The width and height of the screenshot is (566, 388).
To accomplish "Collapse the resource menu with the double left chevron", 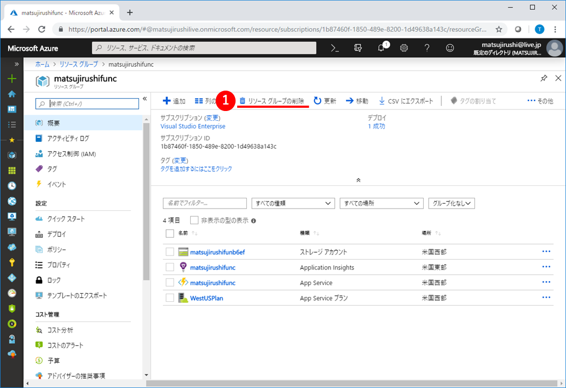I will pos(145,99).
